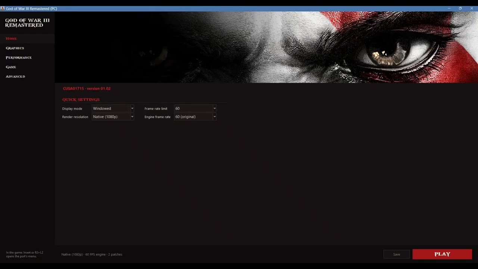
Task: Open the Frame rate limit dropdown
Action: tap(195, 109)
